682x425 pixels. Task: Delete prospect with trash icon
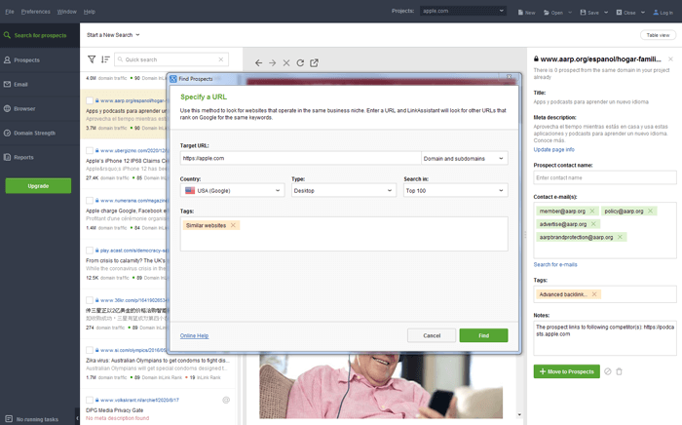point(620,371)
